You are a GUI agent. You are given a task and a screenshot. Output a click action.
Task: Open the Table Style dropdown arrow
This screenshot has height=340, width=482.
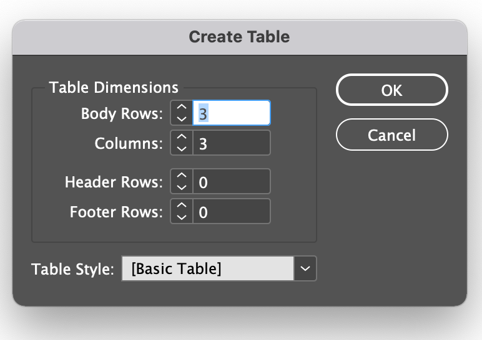(305, 268)
